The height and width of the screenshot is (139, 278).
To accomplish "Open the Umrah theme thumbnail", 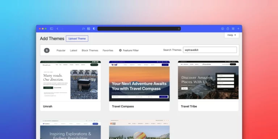I will [x=70, y=81].
